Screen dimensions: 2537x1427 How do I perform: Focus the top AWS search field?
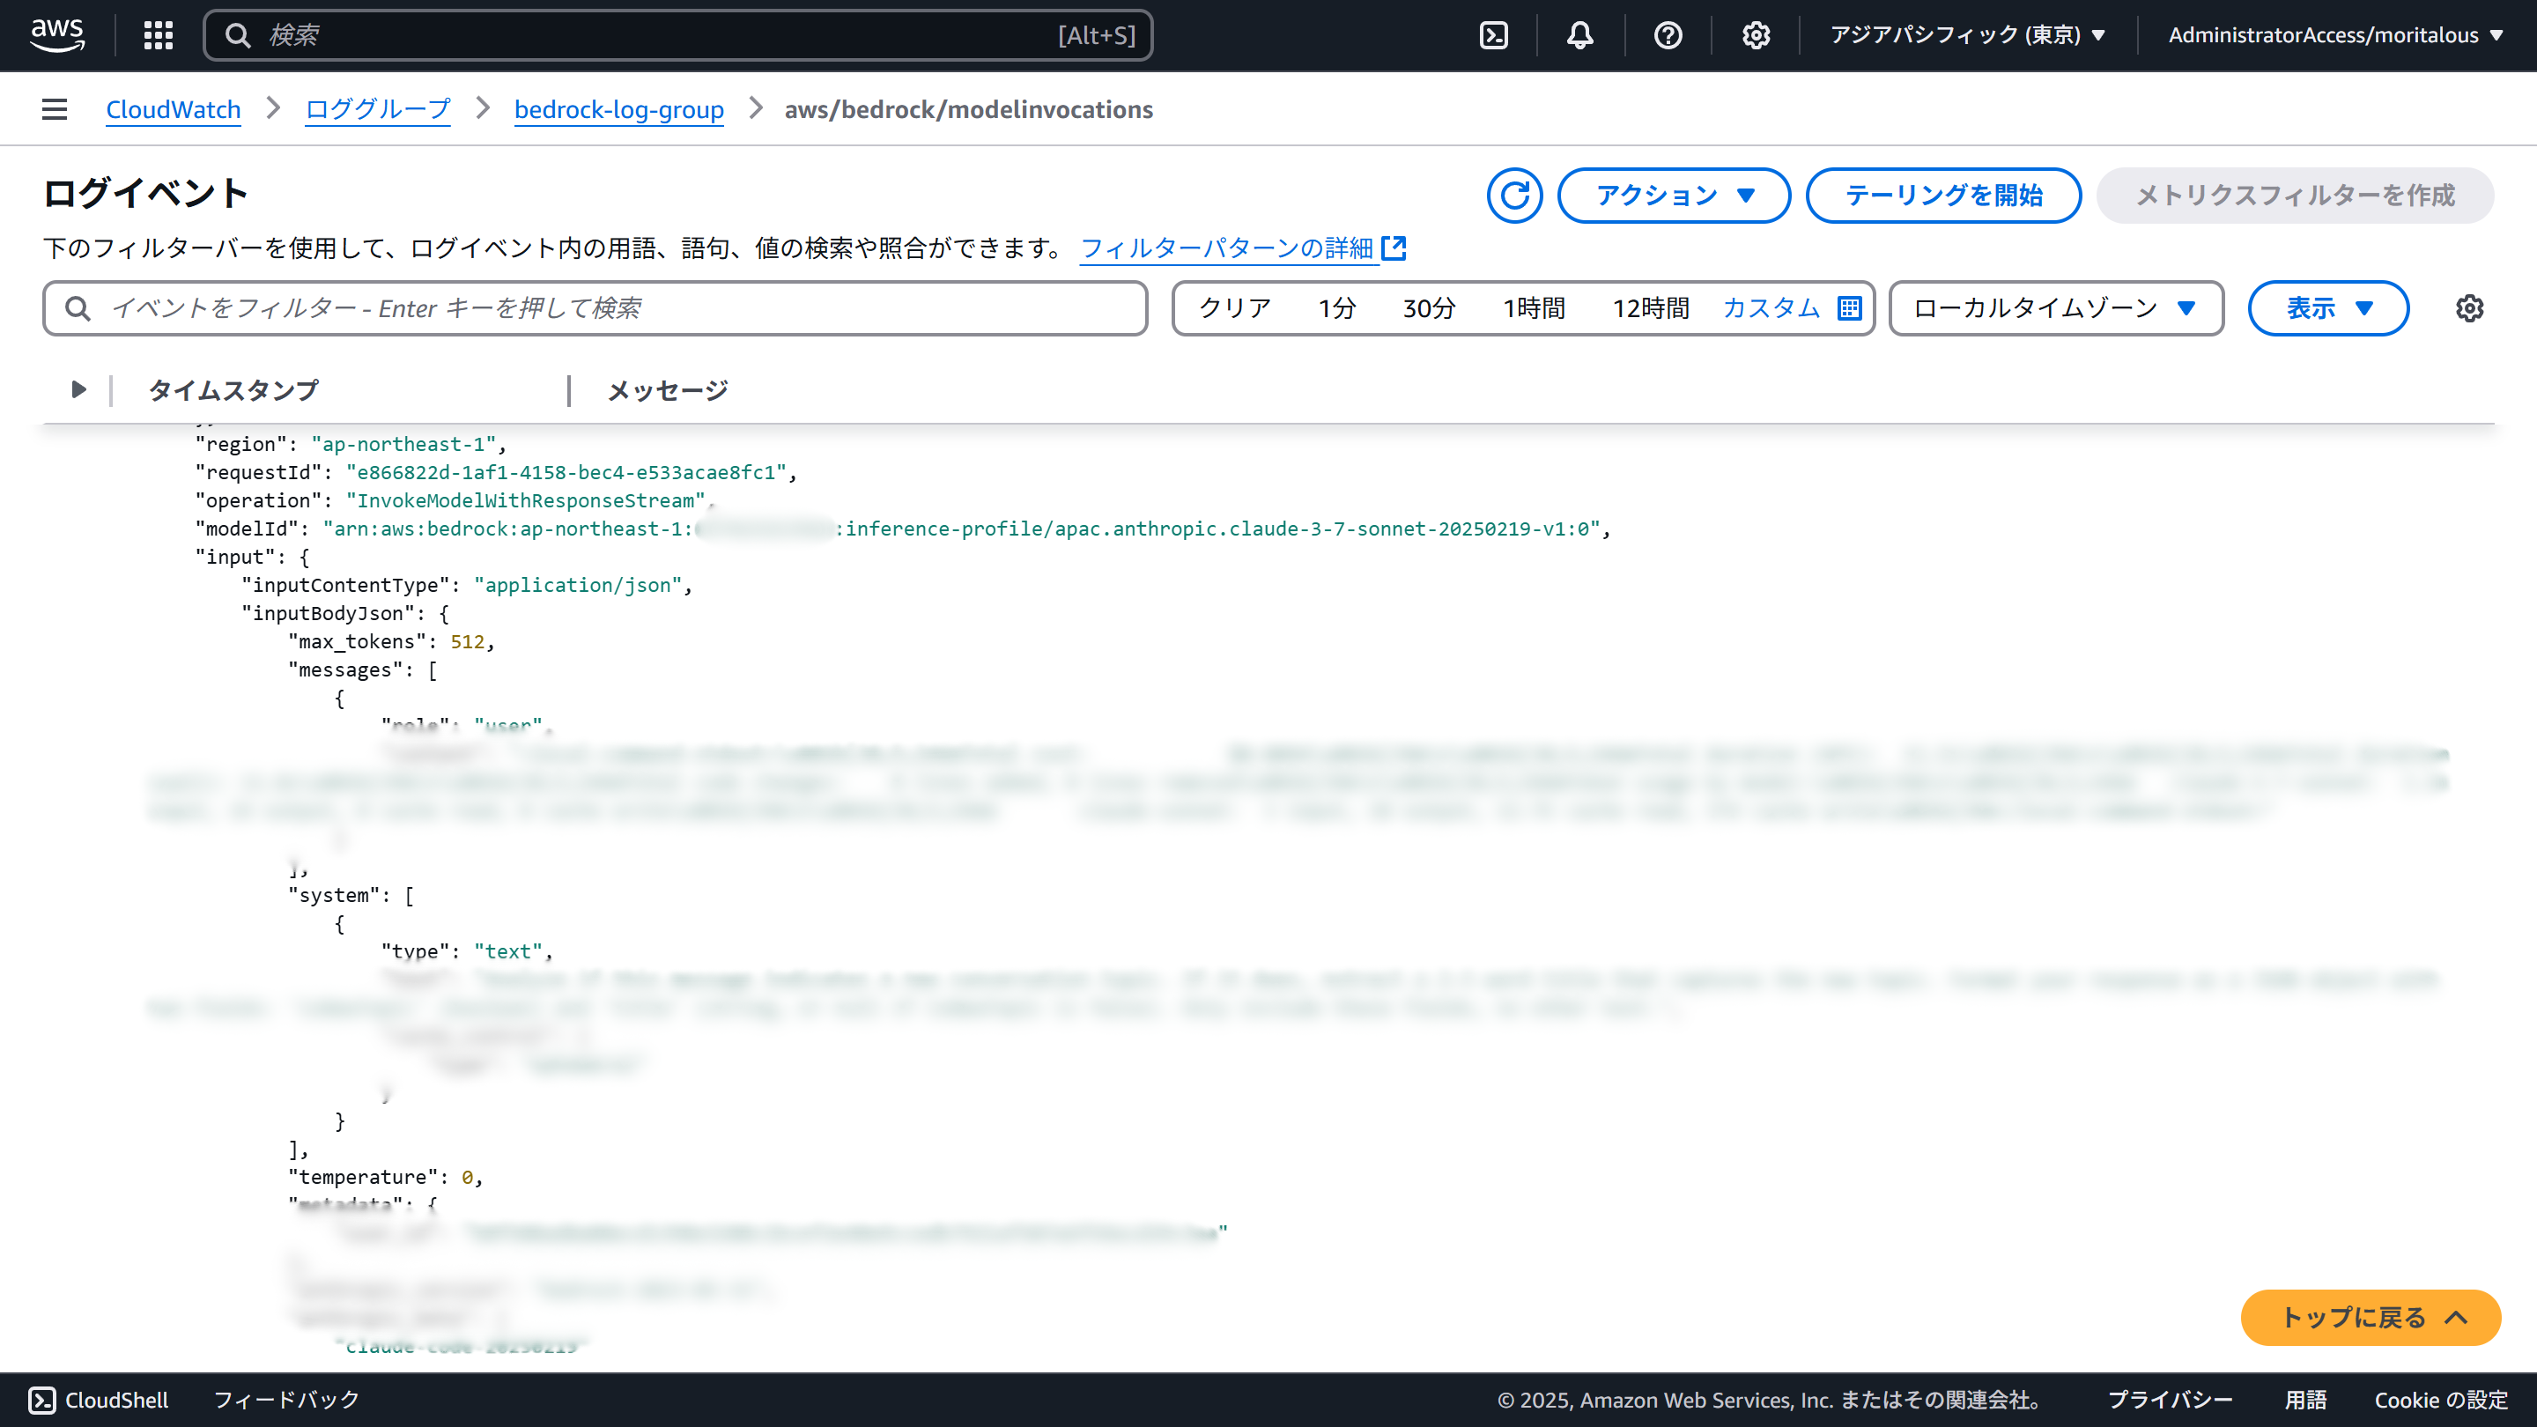coord(677,35)
